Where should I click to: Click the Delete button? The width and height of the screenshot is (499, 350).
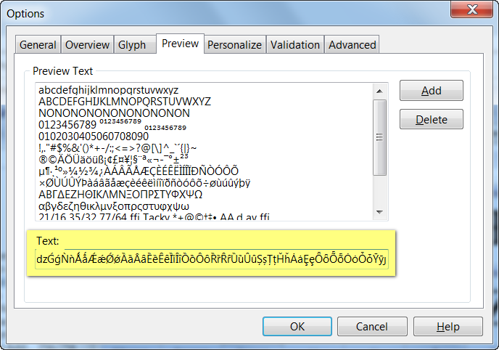[432, 119]
